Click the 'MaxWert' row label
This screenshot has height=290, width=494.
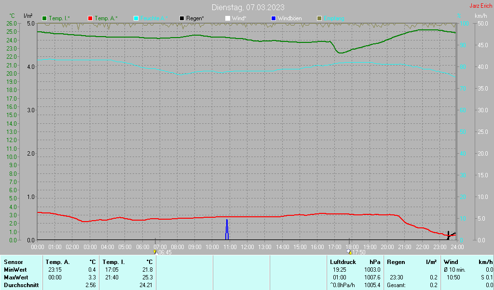(16, 277)
